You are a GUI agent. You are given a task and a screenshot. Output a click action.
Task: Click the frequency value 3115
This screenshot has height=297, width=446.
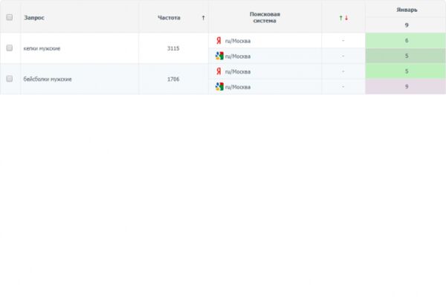click(x=173, y=48)
